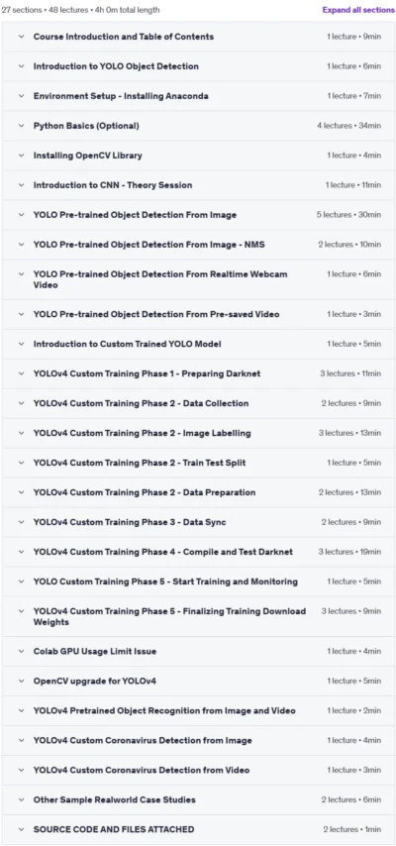
Task: Open chevron beside Python Basics (Optional)
Action: click(x=21, y=126)
